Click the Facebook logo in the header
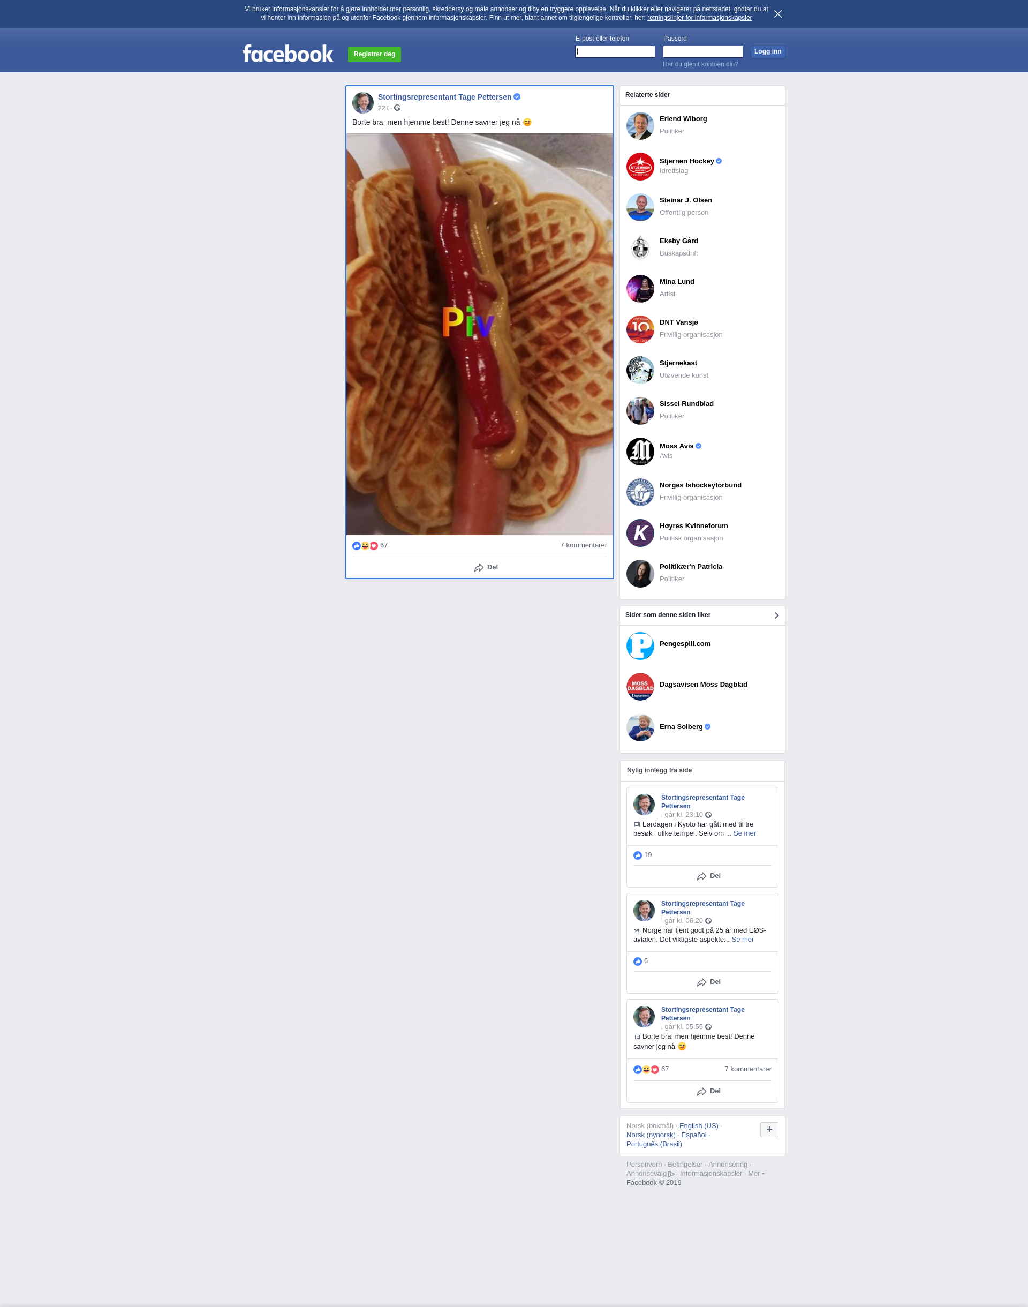This screenshot has height=1307, width=1028. [x=288, y=54]
